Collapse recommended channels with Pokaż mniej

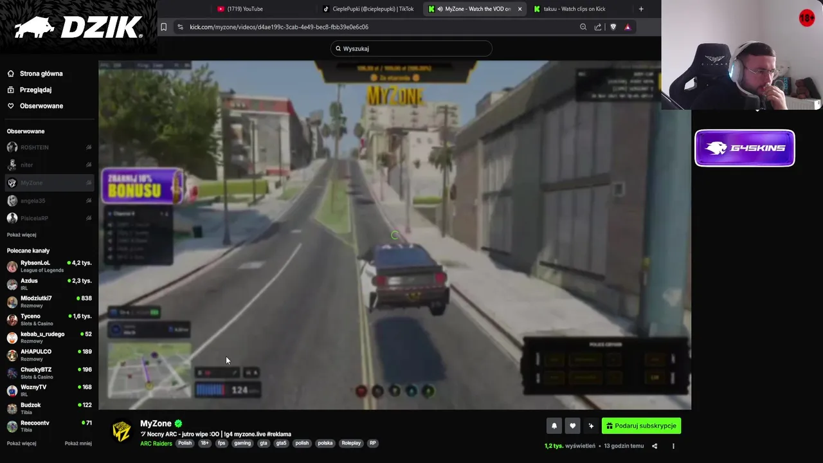[78, 443]
